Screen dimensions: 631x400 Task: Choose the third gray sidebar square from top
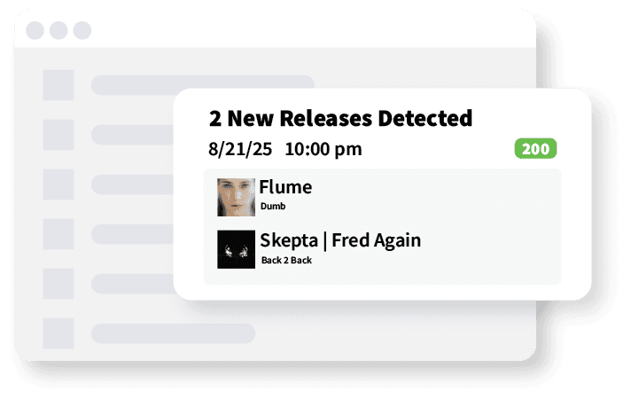[x=58, y=184]
